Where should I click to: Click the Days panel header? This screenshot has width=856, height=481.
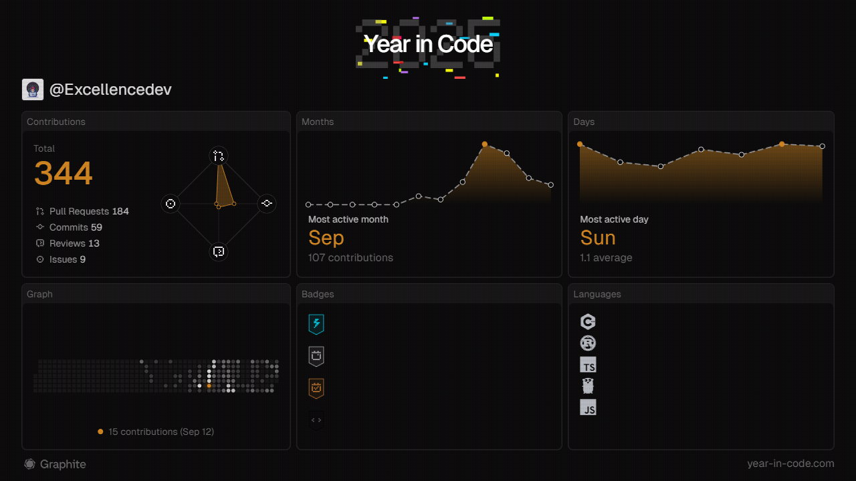tap(701, 122)
